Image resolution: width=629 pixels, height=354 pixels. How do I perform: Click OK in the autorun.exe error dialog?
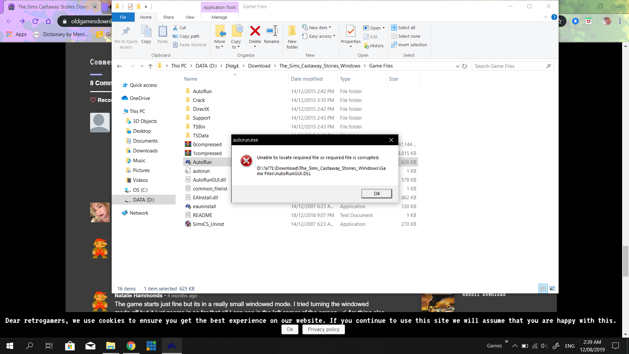tap(377, 193)
